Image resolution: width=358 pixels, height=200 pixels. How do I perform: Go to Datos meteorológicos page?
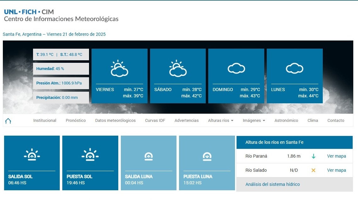(x=115, y=121)
